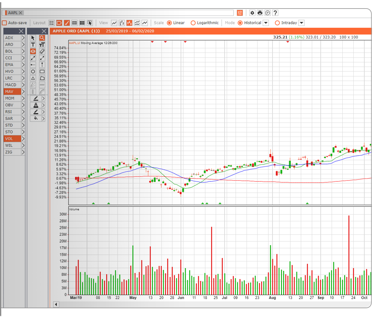
Task: Click the cursor selection layout icon
Action: [90, 23]
